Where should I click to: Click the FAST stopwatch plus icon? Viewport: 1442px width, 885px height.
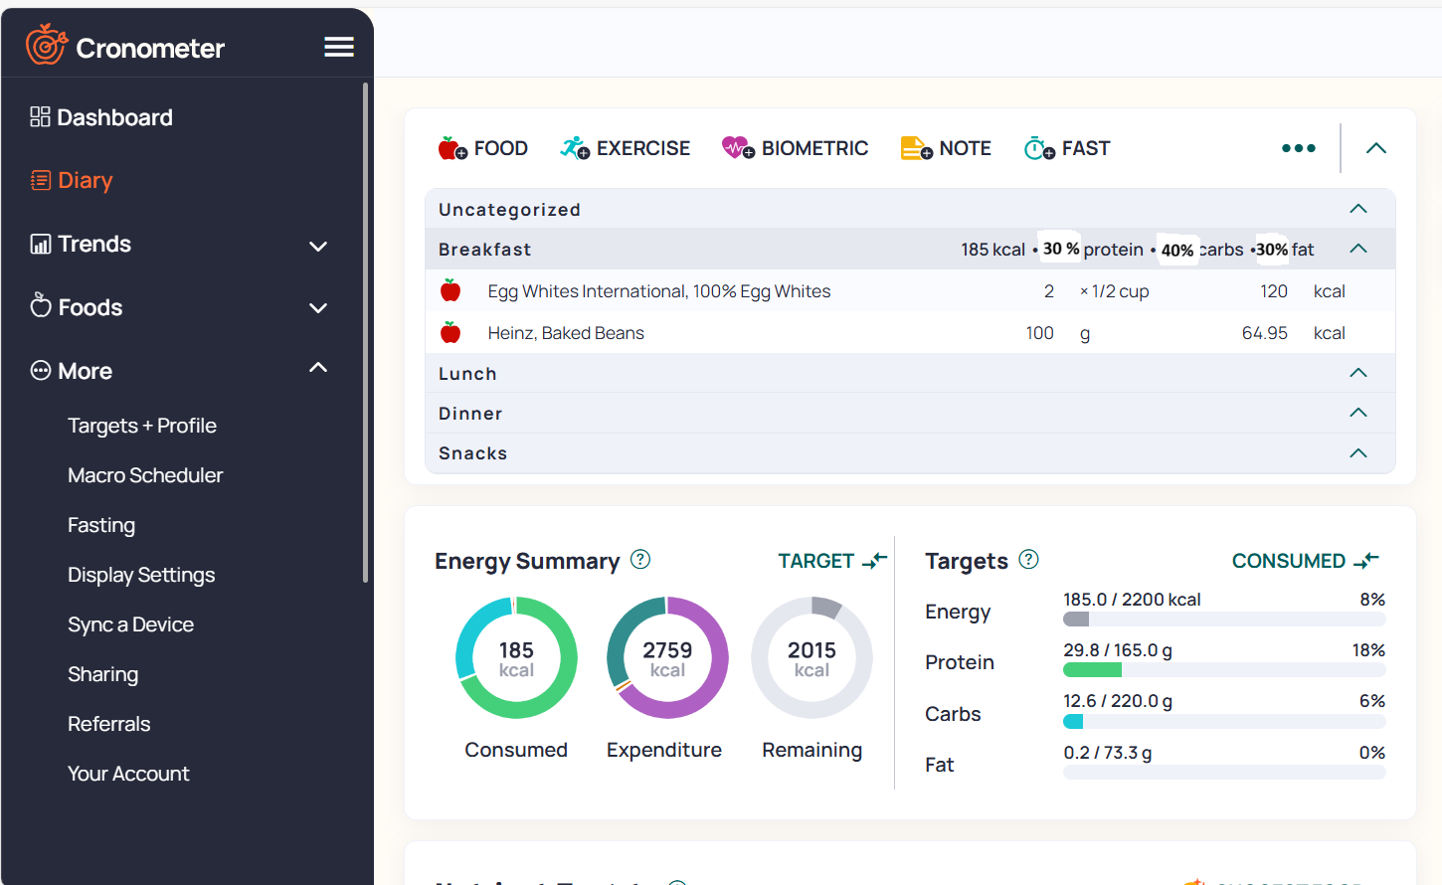(1039, 148)
